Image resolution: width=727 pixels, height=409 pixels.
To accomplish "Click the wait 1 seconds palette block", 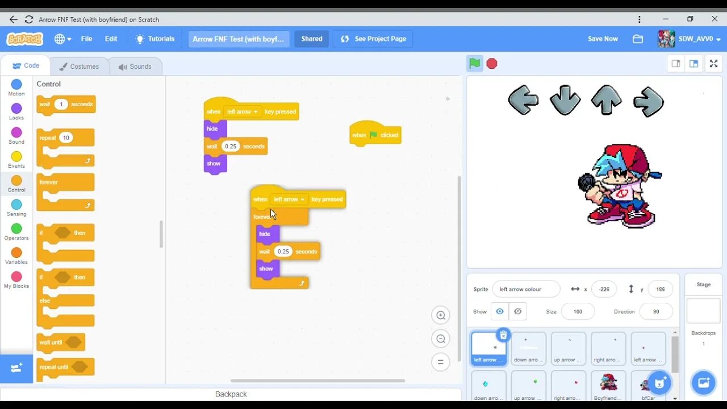I will click(x=66, y=105).
